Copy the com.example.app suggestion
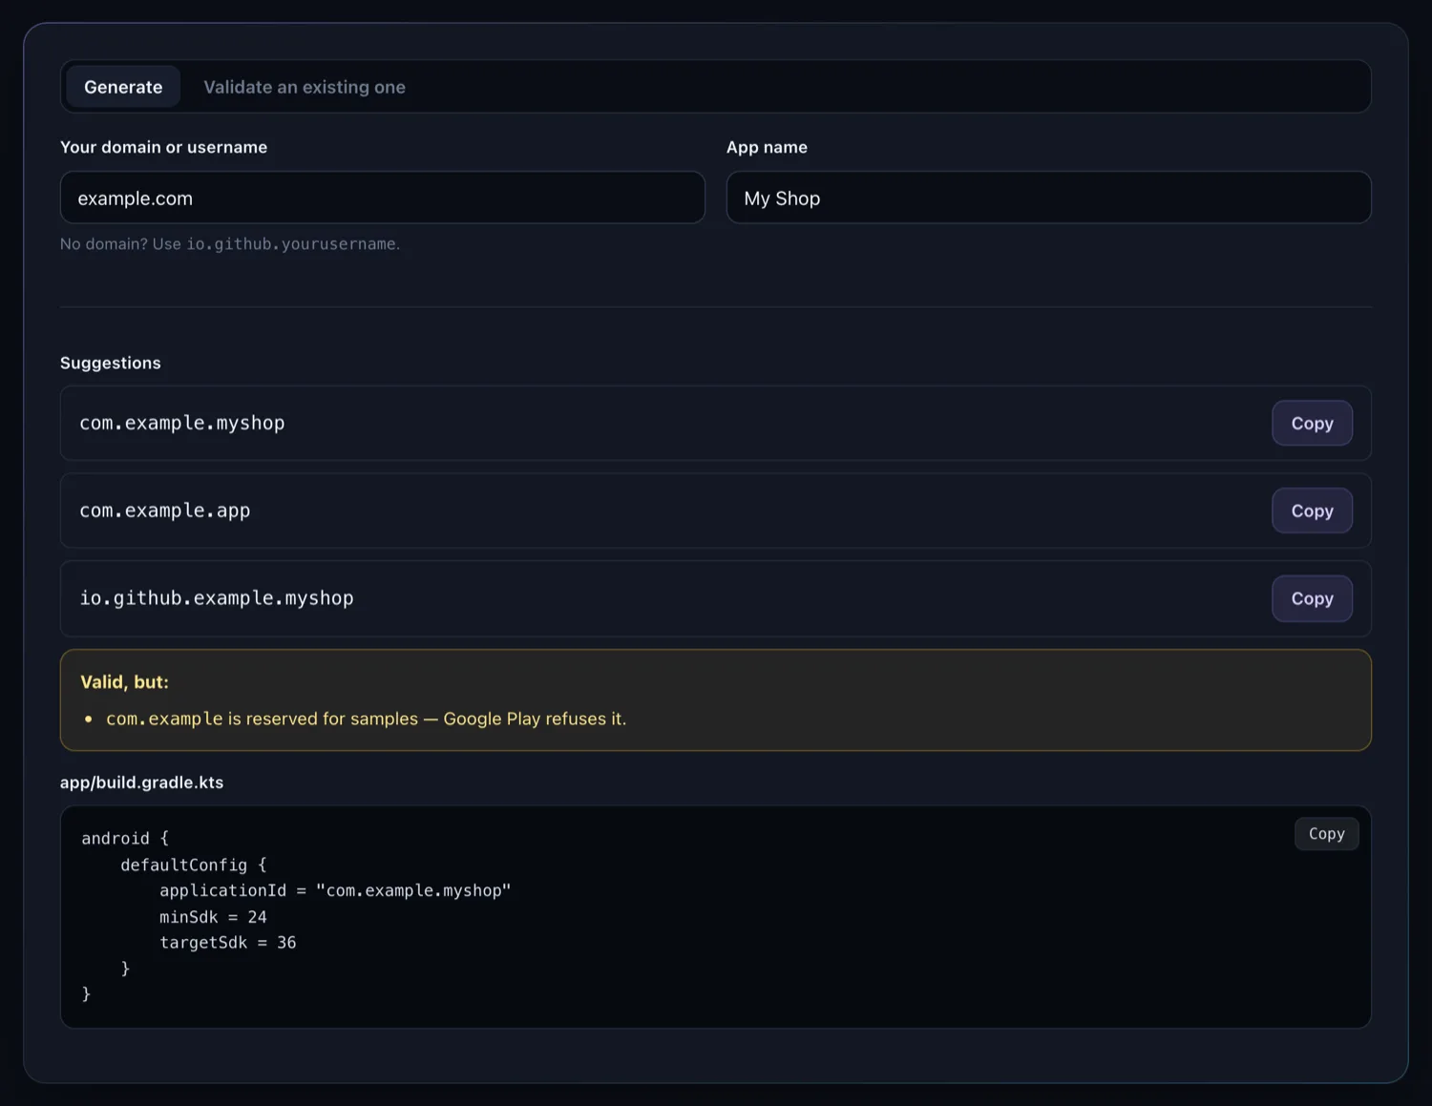Image resolution: width=1432 pixels, height=1106 pixels. coord(1312,511)
